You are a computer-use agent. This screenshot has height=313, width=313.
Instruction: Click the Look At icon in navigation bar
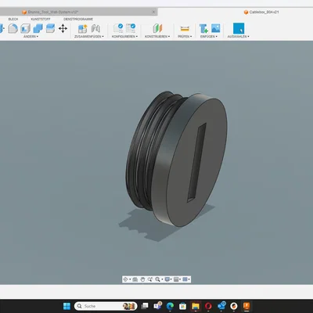(135, 279)
